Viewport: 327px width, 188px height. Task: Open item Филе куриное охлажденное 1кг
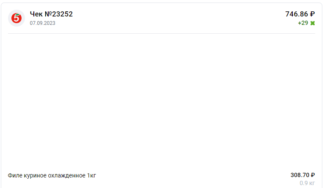click(x=52, y=175)
